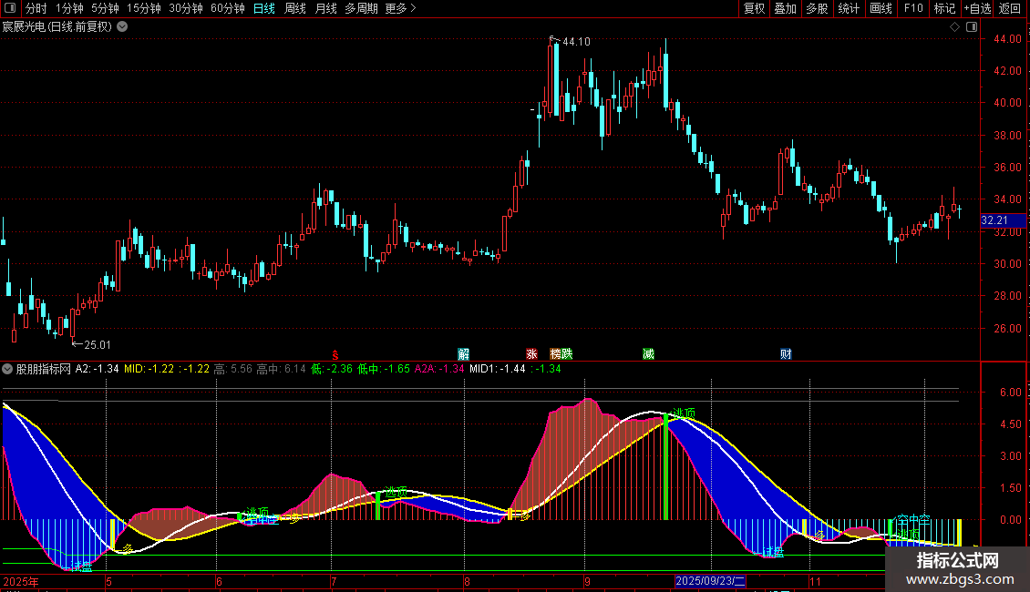The image size is (1030, 592).
Task: Click the 财 event marker icon
Action: (785, 353)
